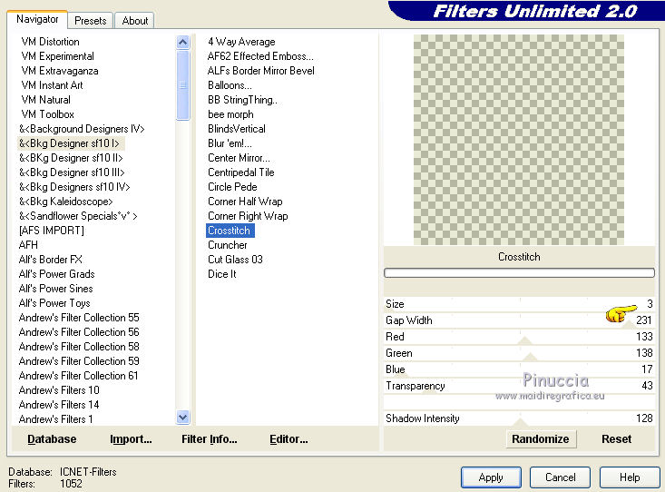Select the AFH category
The image size is (665, 492).
point(28,245)
